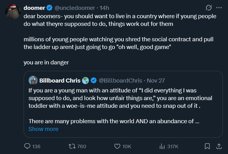Open doomer's Santa hat profile avatar
228x154 pixels.
point(13,12)
